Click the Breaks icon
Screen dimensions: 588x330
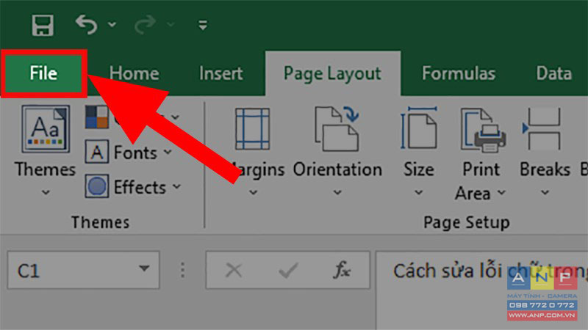(542, 129)
